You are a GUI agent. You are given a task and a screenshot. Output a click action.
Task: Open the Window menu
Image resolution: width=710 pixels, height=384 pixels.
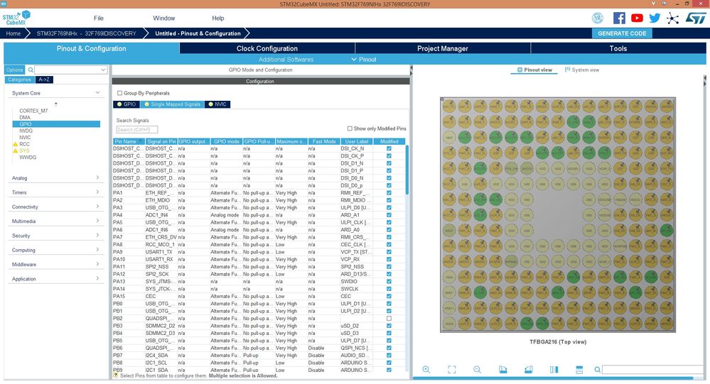(164, 18)
